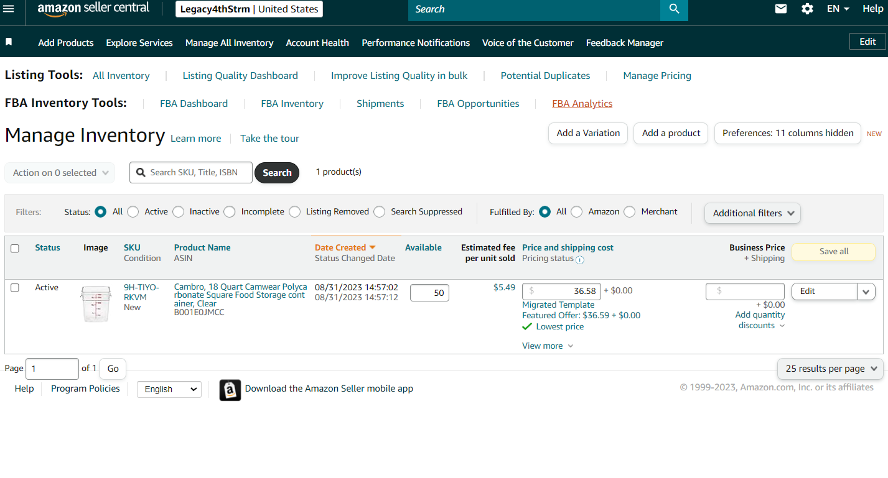Click the Amazon Seller mobile app icon
888x478 pixels.
point(230,390)
